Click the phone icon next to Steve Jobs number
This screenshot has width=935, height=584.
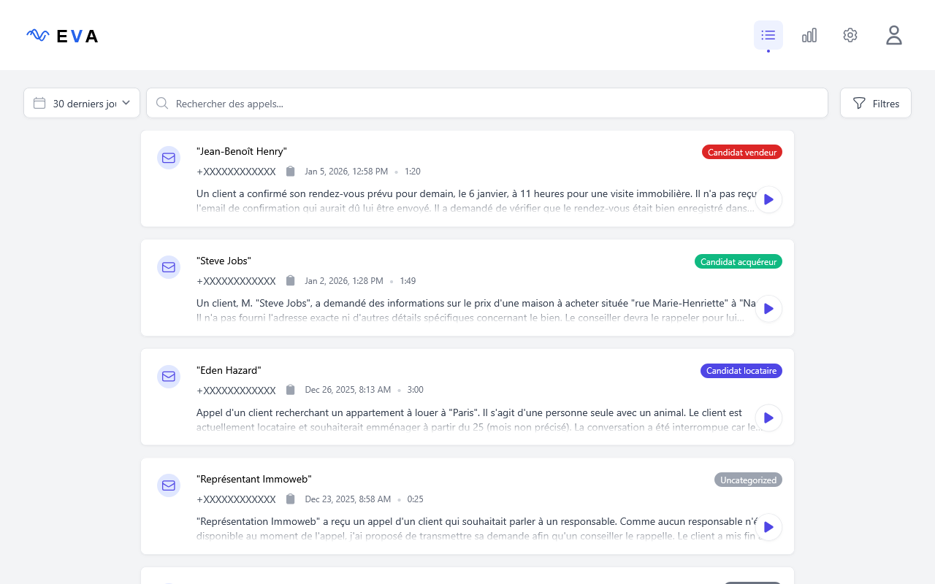click(x=290, y=280)
